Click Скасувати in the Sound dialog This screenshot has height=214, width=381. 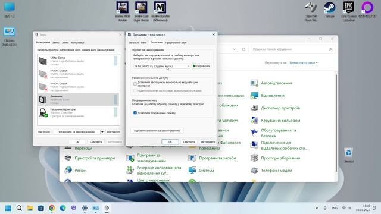click(96, 141)
